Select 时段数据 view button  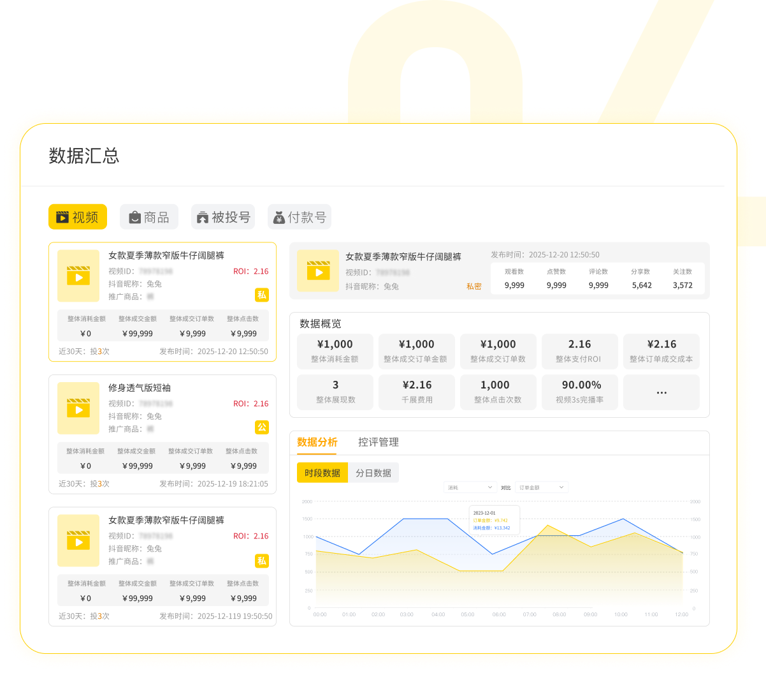point(322,473)
